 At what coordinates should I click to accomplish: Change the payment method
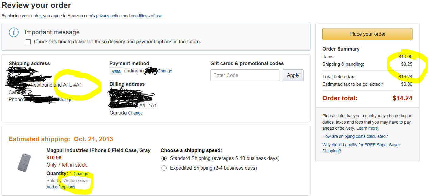click(165, 71)
